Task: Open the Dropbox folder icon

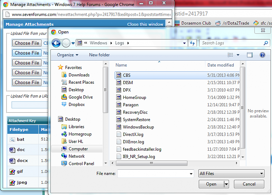Action: tap(64, 104)
